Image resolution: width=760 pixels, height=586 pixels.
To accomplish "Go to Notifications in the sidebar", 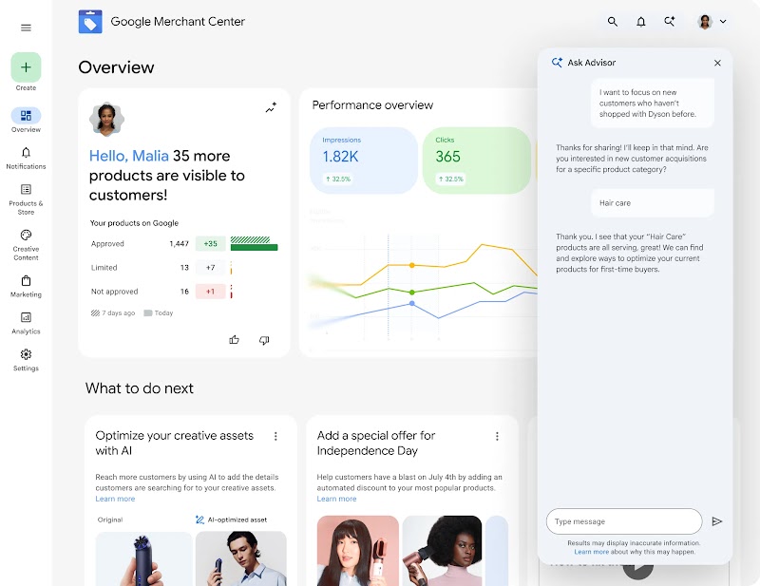I will (27, 159).
